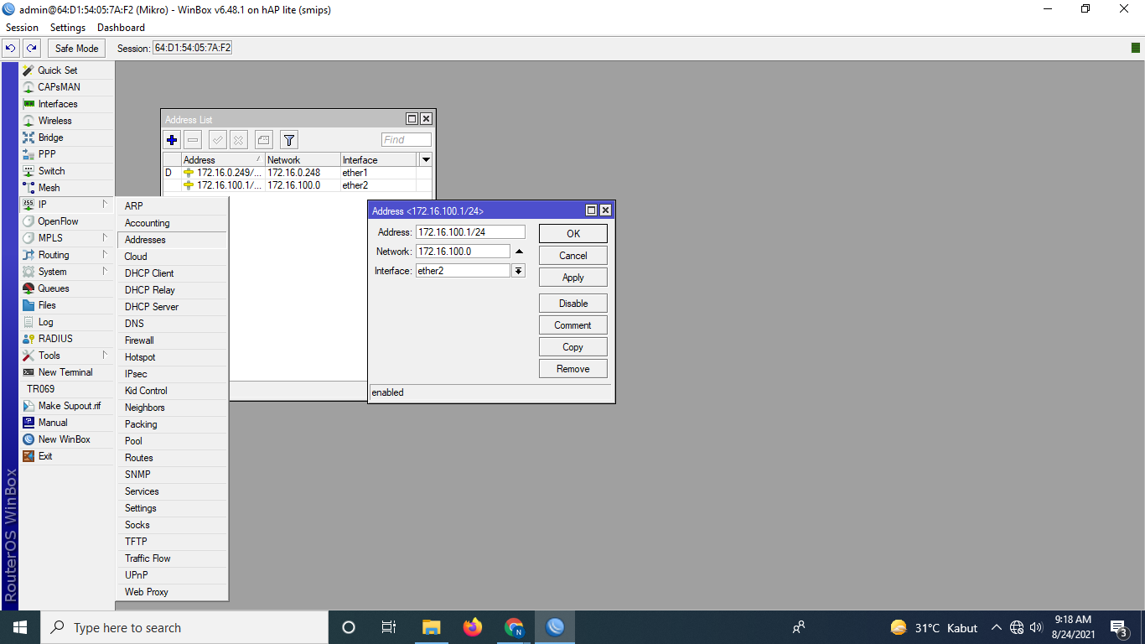Open the column selector dropdown in Address List
Screen dimensions: 1145x644
coord(426,159)
